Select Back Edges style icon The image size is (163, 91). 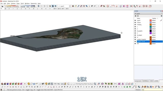41,6
